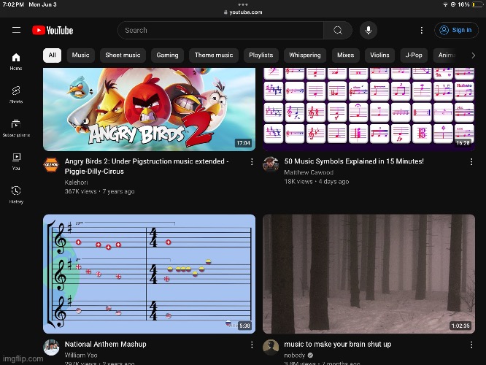Select the Violins filter chip
This screenshot has height=365, width=486.
[379, 55]
